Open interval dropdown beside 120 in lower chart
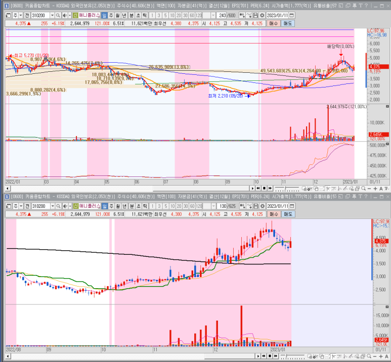 coord(213,206)
